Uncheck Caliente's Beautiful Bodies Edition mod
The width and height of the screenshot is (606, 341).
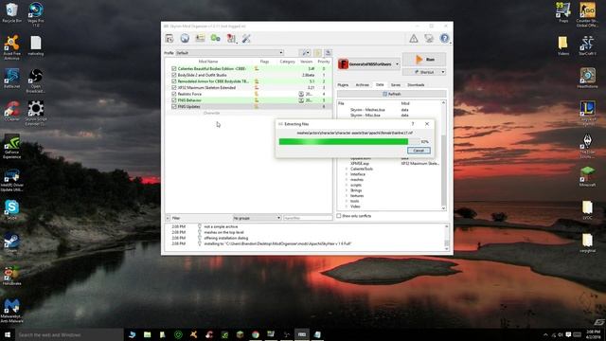[174, 69]
